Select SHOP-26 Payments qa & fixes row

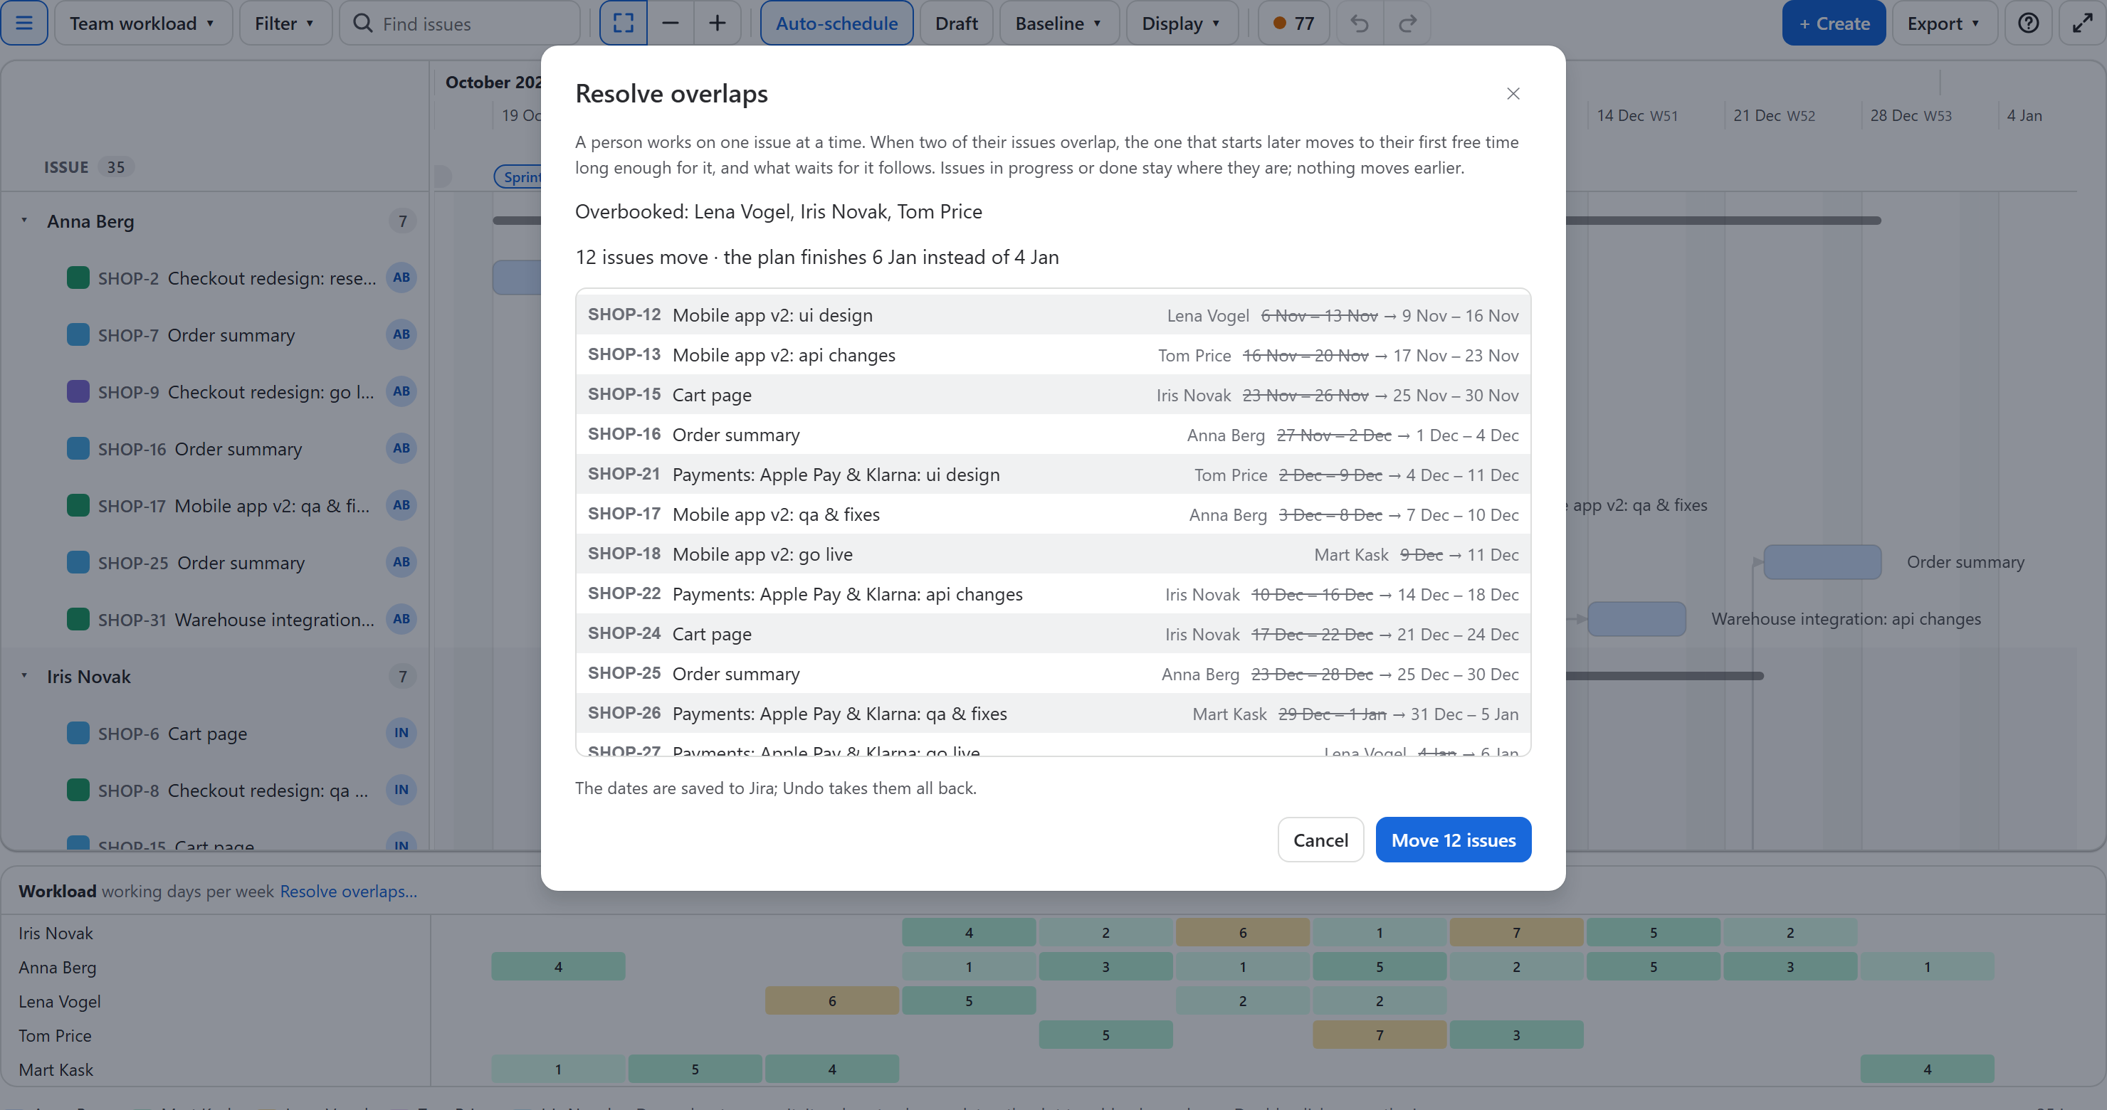click(1053, 713)
